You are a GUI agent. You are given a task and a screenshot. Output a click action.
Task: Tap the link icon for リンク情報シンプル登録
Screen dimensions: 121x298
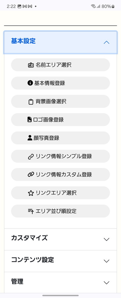pyautogui.click(x=31, y=157)
